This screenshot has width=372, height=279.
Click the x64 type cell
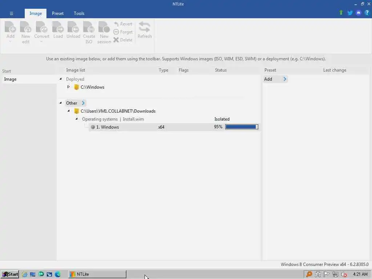[161, 127]
